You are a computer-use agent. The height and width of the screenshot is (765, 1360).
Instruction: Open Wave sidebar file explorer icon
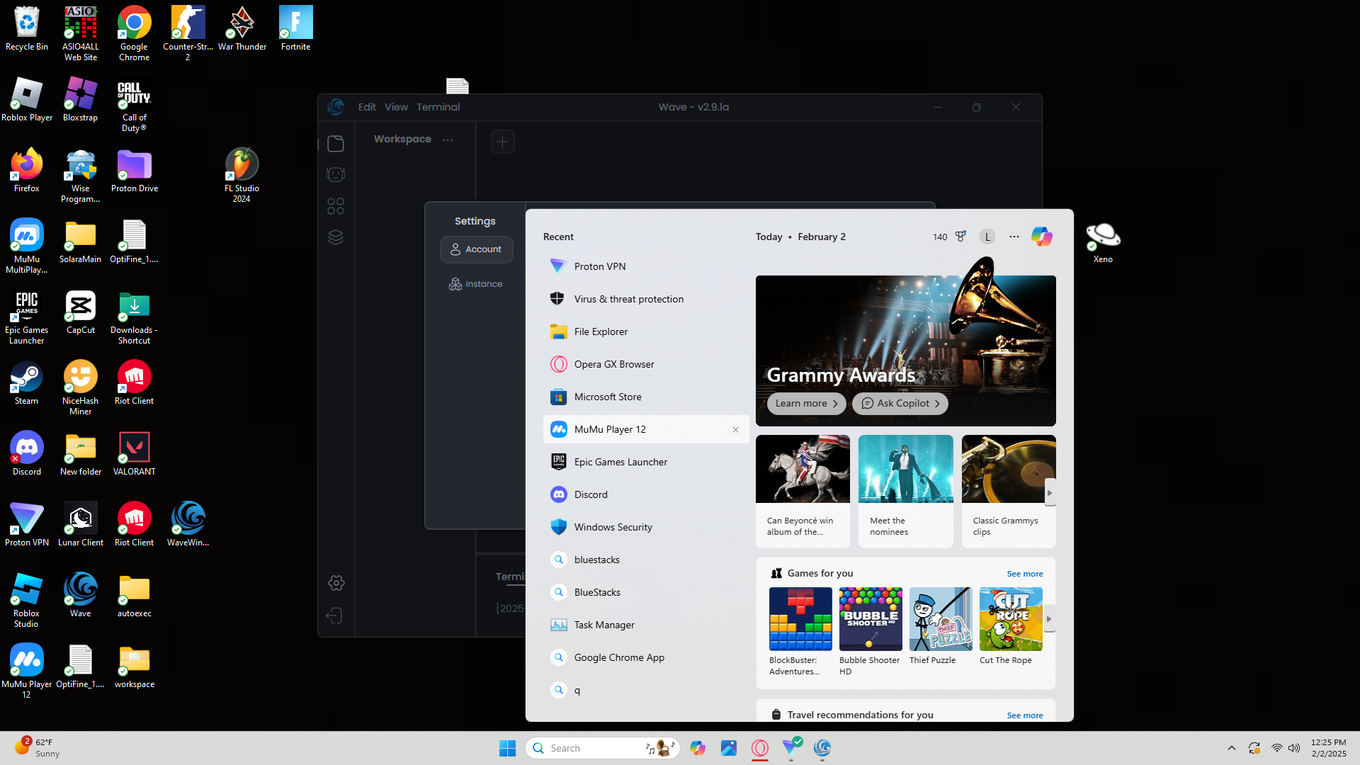coord(336,144)
